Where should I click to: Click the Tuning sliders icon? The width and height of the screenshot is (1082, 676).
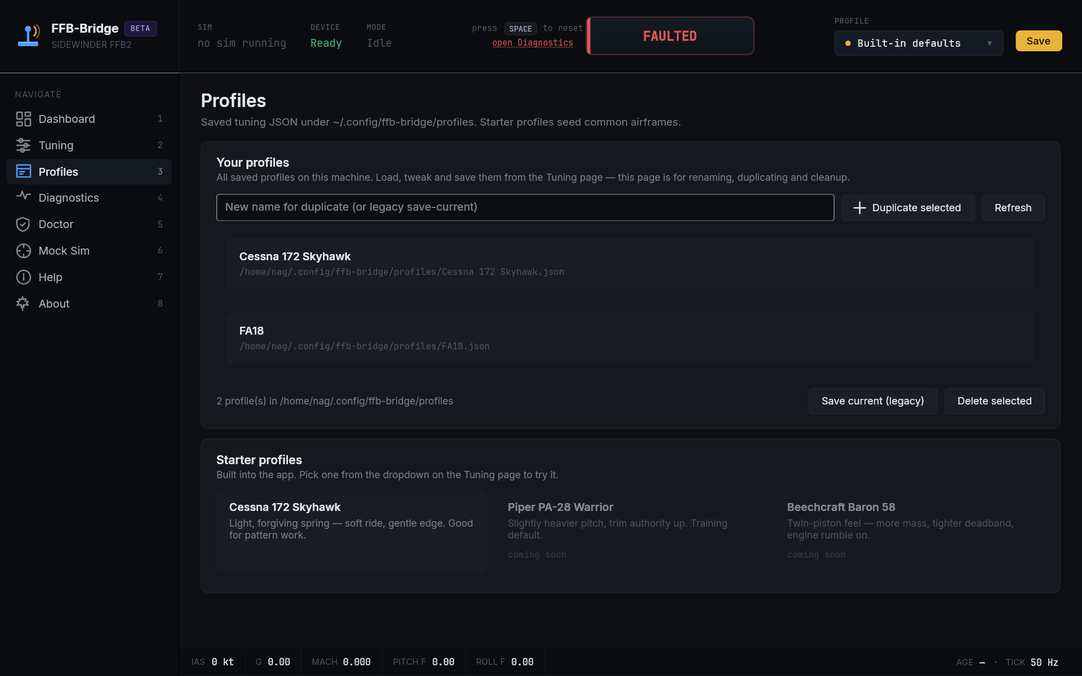[23, 145]
